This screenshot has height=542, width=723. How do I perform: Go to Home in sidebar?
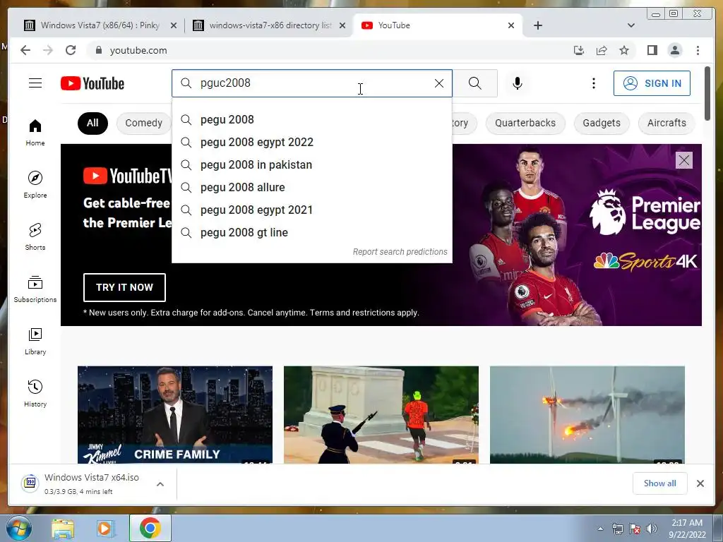coord(35,133)
